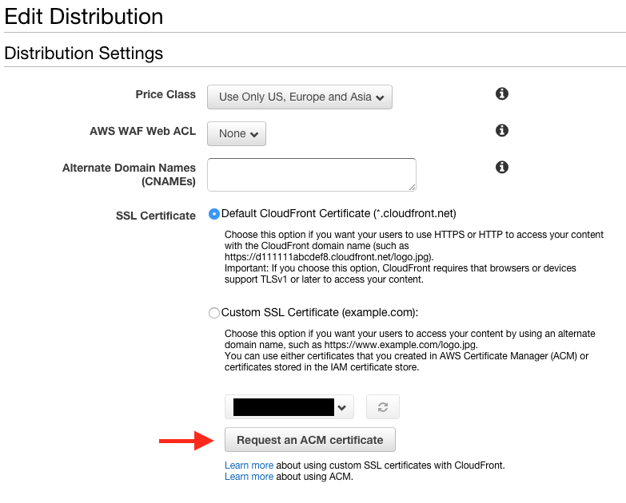This screenshot has width=626, height=503.
Task: Select the Default CloudFront Certificate radio button
Action: click(x=214, y=214)
